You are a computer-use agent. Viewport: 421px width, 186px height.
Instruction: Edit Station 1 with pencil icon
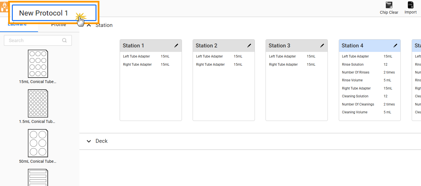[x=176, y=45]
